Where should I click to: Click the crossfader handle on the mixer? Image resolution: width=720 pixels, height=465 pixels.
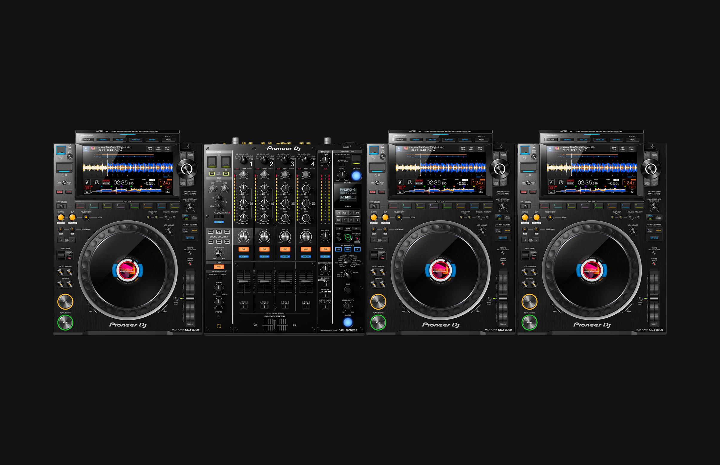tap(275, 325)
